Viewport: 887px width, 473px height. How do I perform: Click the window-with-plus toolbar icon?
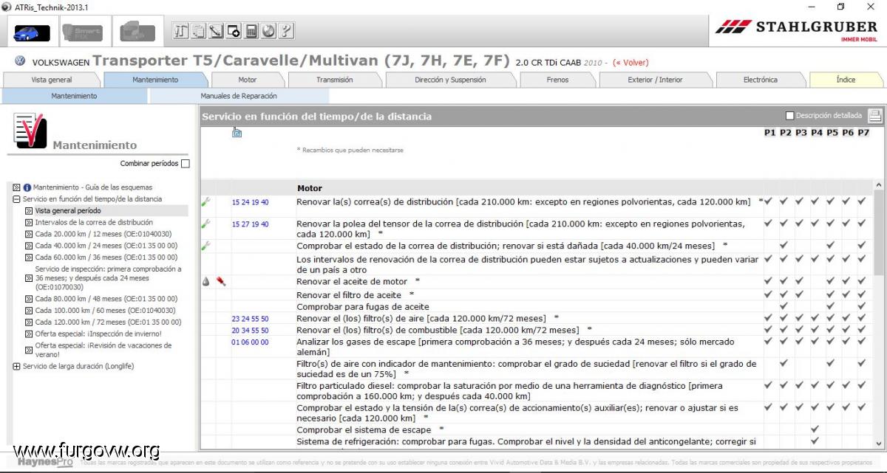coord(234,31)
